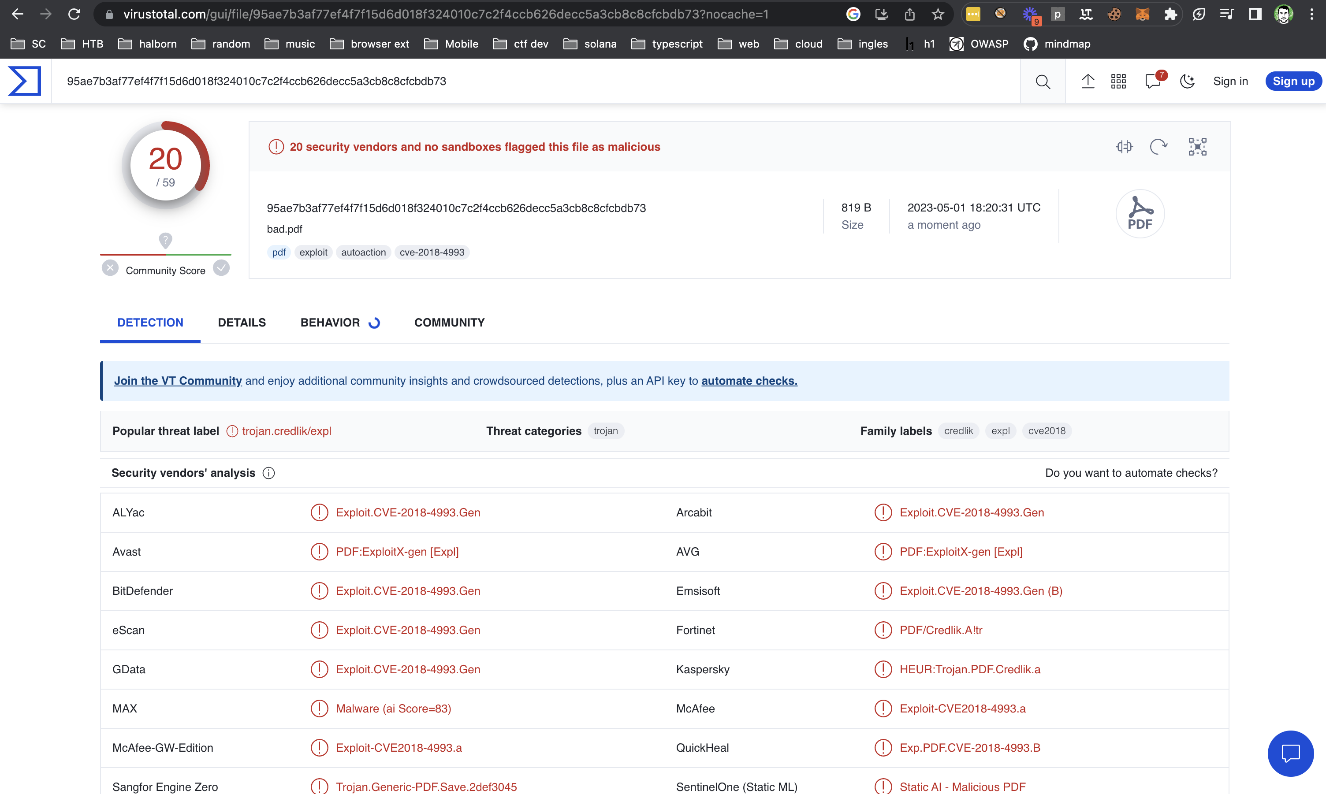Click the cve-2018-4993 tag
This screenshot has width=1326, height=794.
pos(432,252)
